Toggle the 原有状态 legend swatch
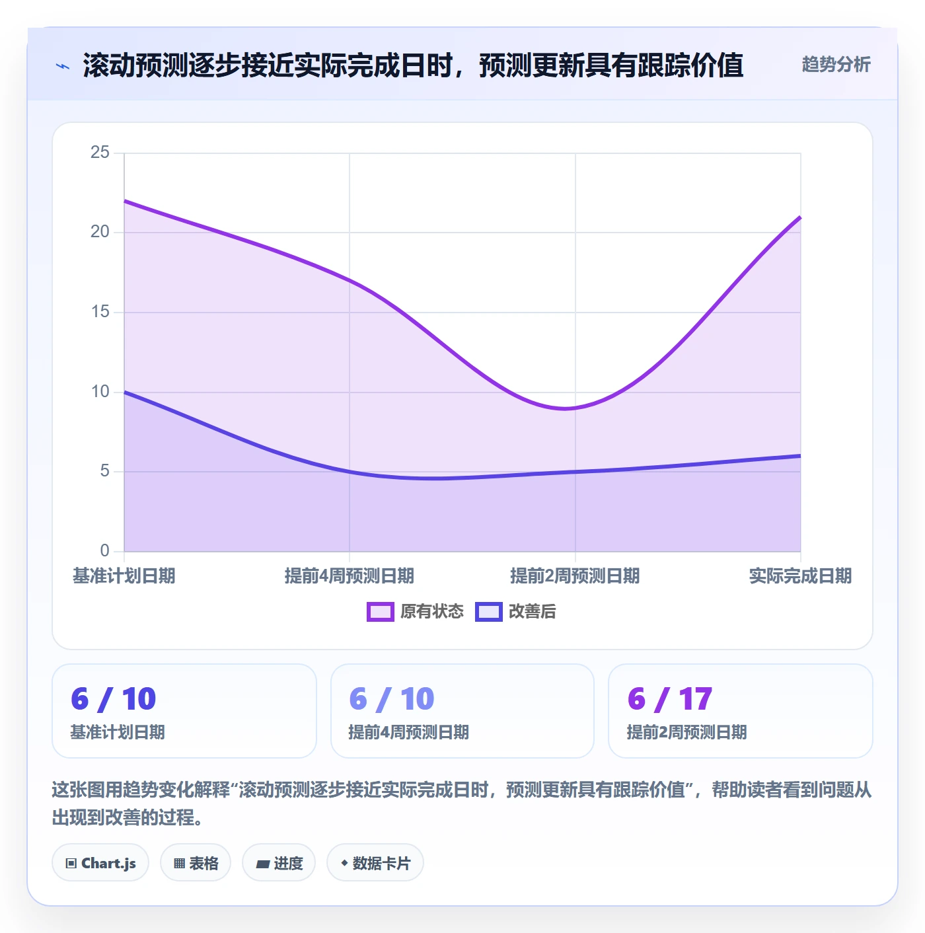925x933 pixels. pyautogui.click(x=380, y=612)
